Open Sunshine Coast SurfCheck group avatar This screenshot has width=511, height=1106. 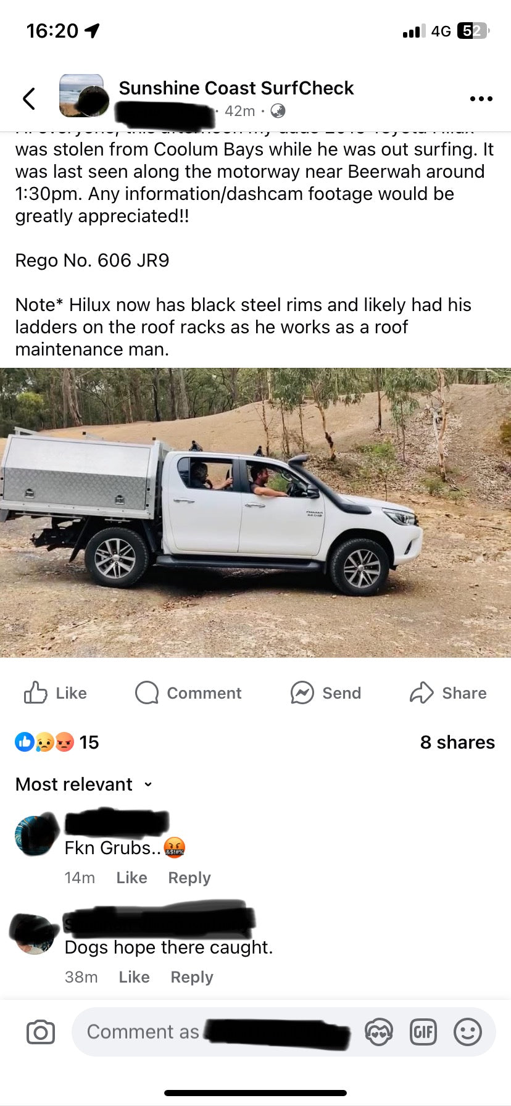[82, 96]
